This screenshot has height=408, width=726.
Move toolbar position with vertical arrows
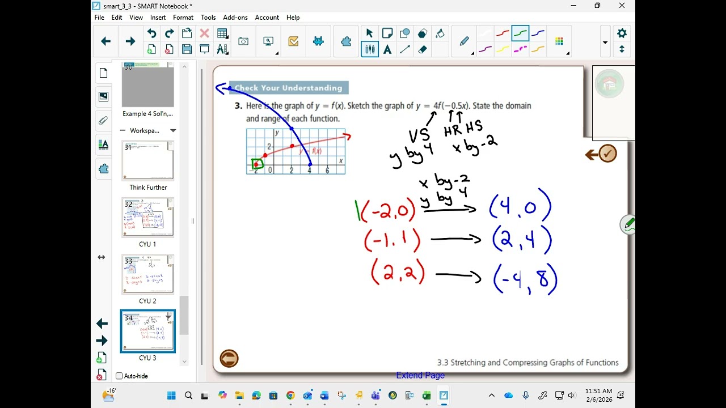tap(622, 49)
